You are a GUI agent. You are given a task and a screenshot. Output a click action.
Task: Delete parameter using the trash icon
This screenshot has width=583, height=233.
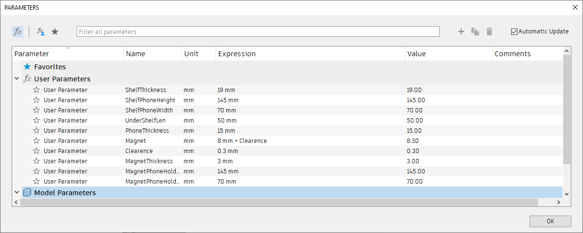pos(489,31)
